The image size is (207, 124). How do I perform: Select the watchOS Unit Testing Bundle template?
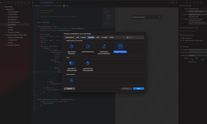click(88, 66)
